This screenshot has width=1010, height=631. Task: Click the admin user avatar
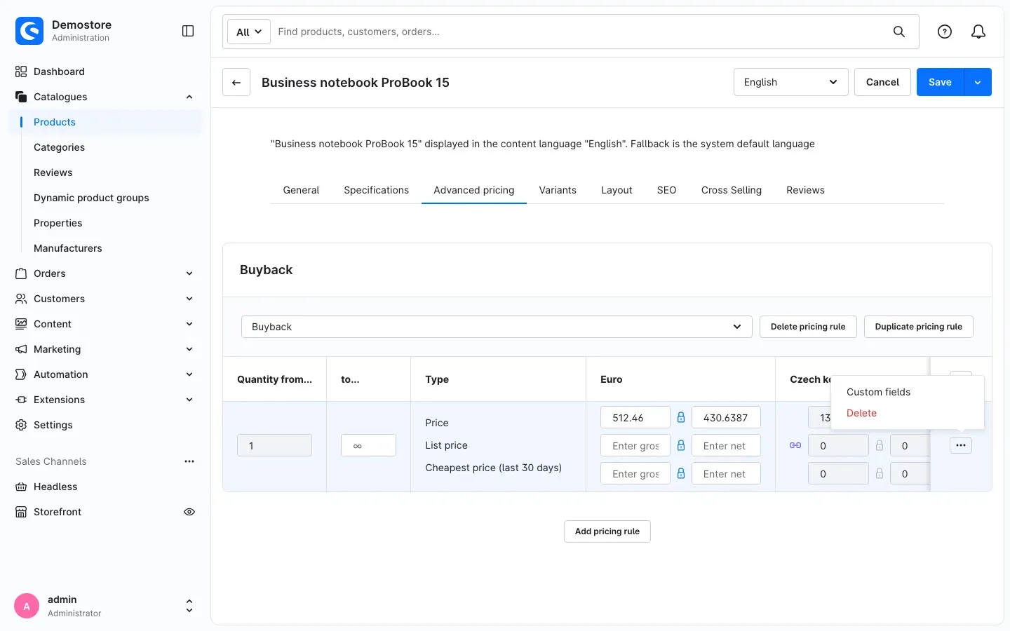click(x=27, y=606)
